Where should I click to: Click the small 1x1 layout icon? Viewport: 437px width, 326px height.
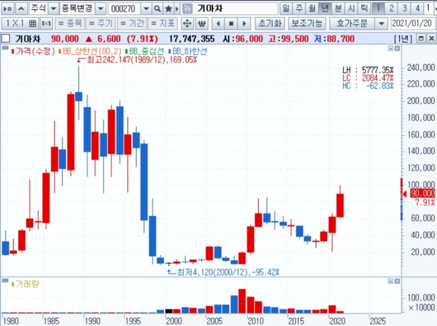pyautogui.click(x=46, y=23)
